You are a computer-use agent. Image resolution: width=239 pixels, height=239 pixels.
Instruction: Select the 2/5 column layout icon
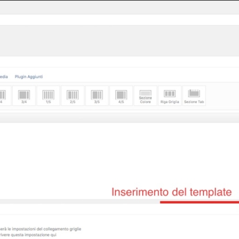tap(73, 96)
